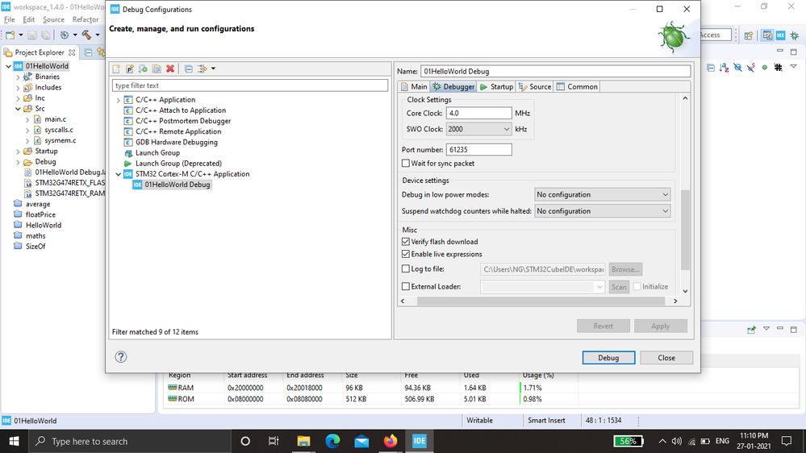The width and height of the screenshot is (806, 453).
Task: Click the Port number field
Action: pyautogui.click(x=478, y=149)
